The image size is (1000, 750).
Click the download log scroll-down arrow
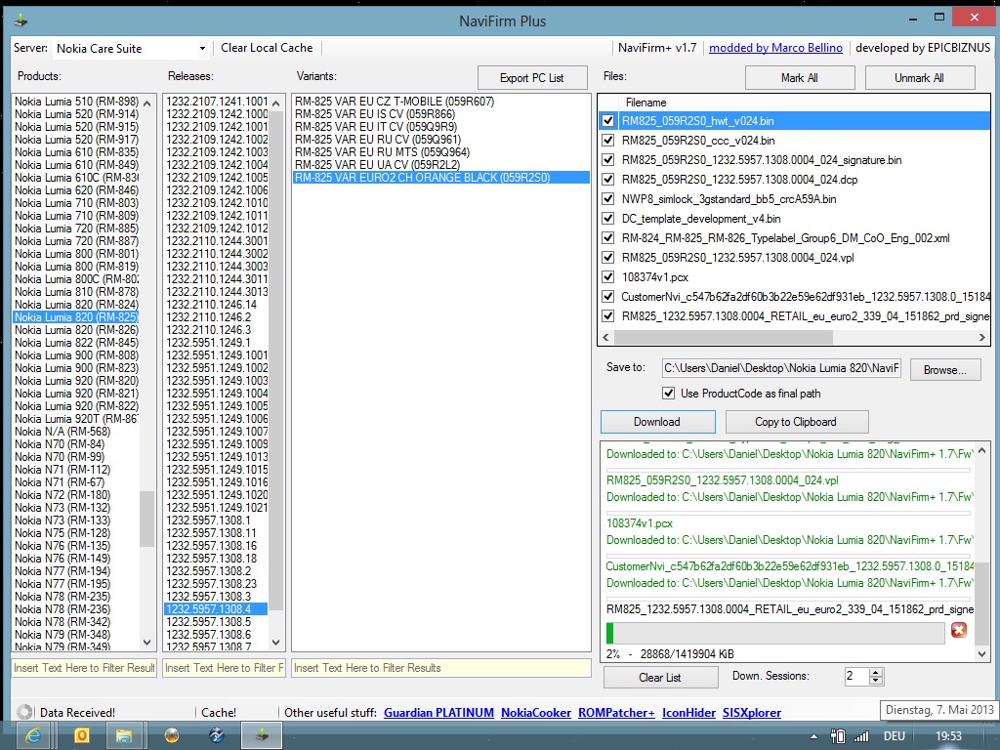pyautogui.click(x=981, y=653)
